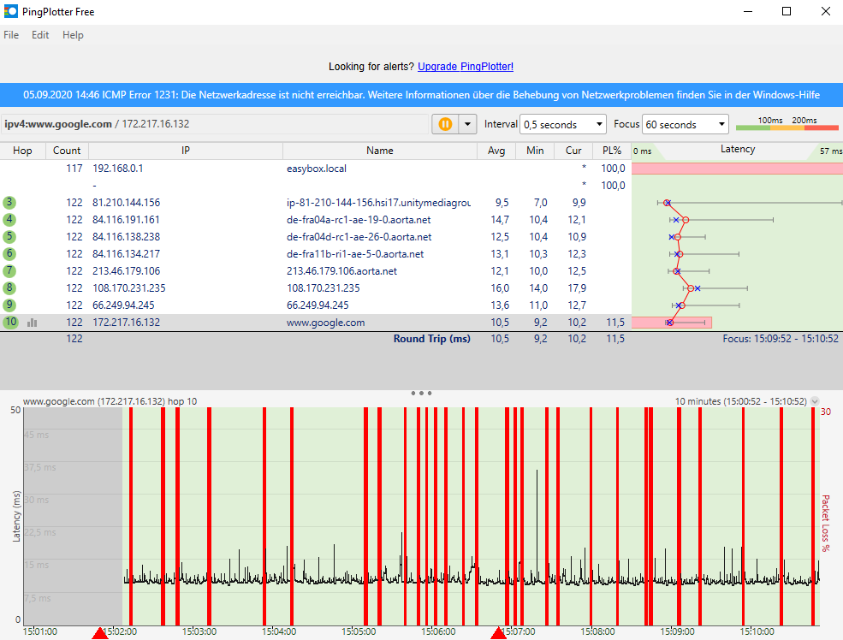843x640 pixels.
Task: Click the green hop 8 status circle
Action: (x=8, y=288)
